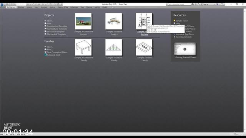Open the ribbon display options dropdown arrow
The width and height of the screenshot is (246, 138).
[114, 7]
